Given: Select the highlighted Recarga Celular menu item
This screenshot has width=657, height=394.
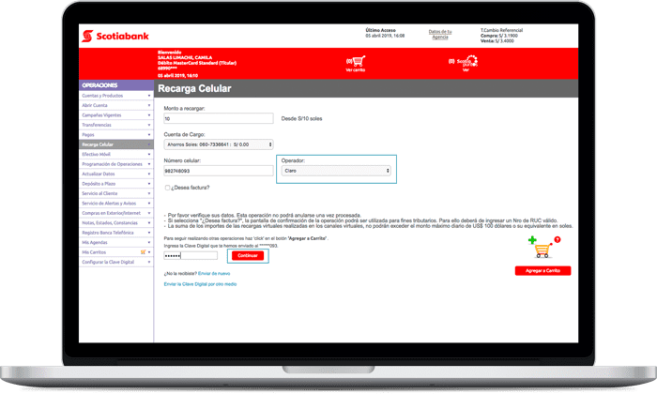Looking at the screenshot, I should click(x=116, y=144).
